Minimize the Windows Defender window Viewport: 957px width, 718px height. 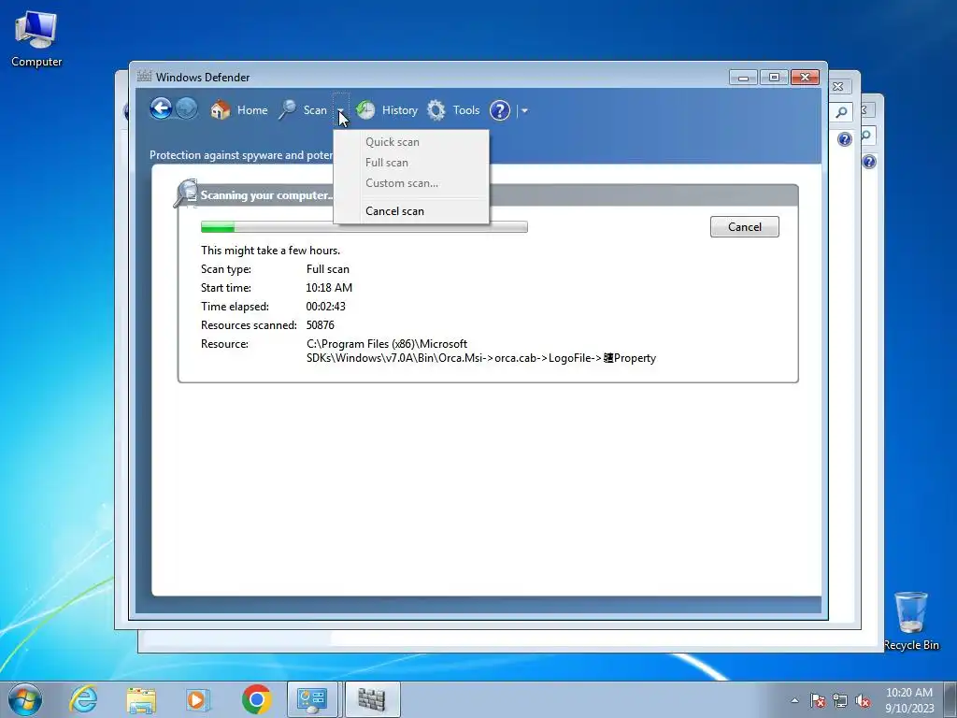click(743, 77)
